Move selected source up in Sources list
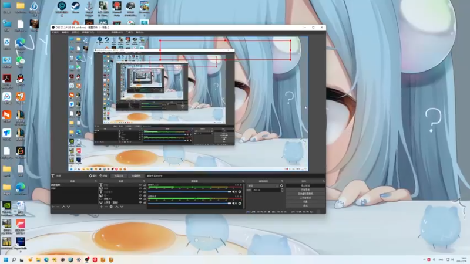Screen dimensions: 470x264 pyautogui.click(x=117, y=207)
